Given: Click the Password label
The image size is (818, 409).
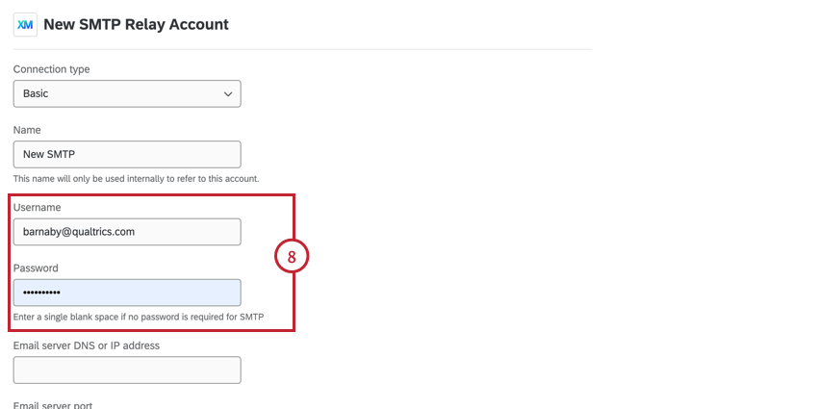Looking at the screenshot, I should [x=36, y=268].
